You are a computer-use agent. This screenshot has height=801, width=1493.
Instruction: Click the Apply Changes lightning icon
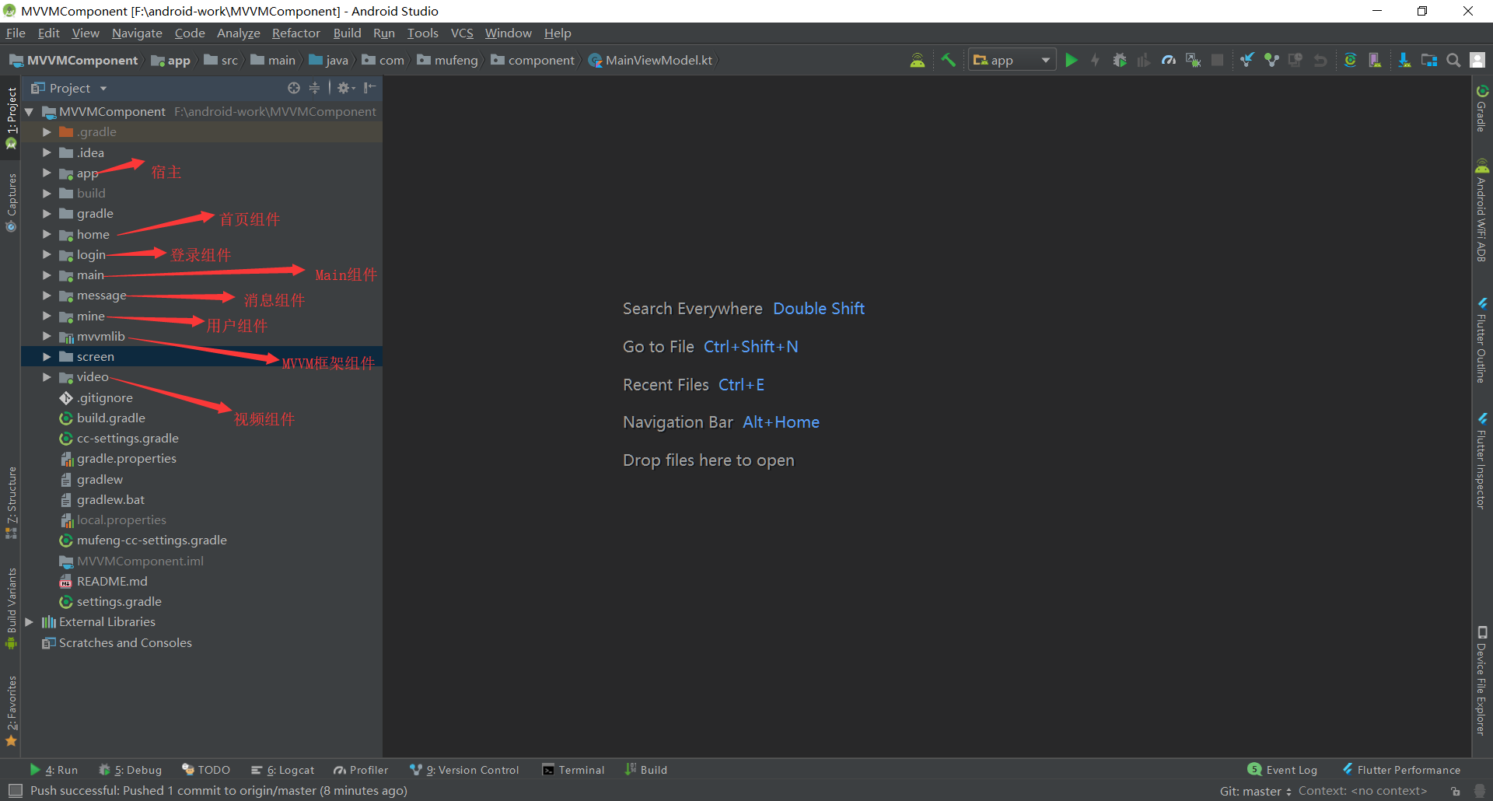point(1095,60)
